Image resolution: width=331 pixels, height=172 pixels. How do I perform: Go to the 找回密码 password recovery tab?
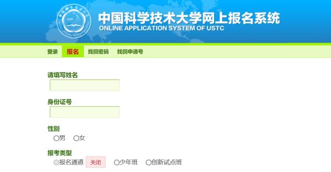point(98,51)
